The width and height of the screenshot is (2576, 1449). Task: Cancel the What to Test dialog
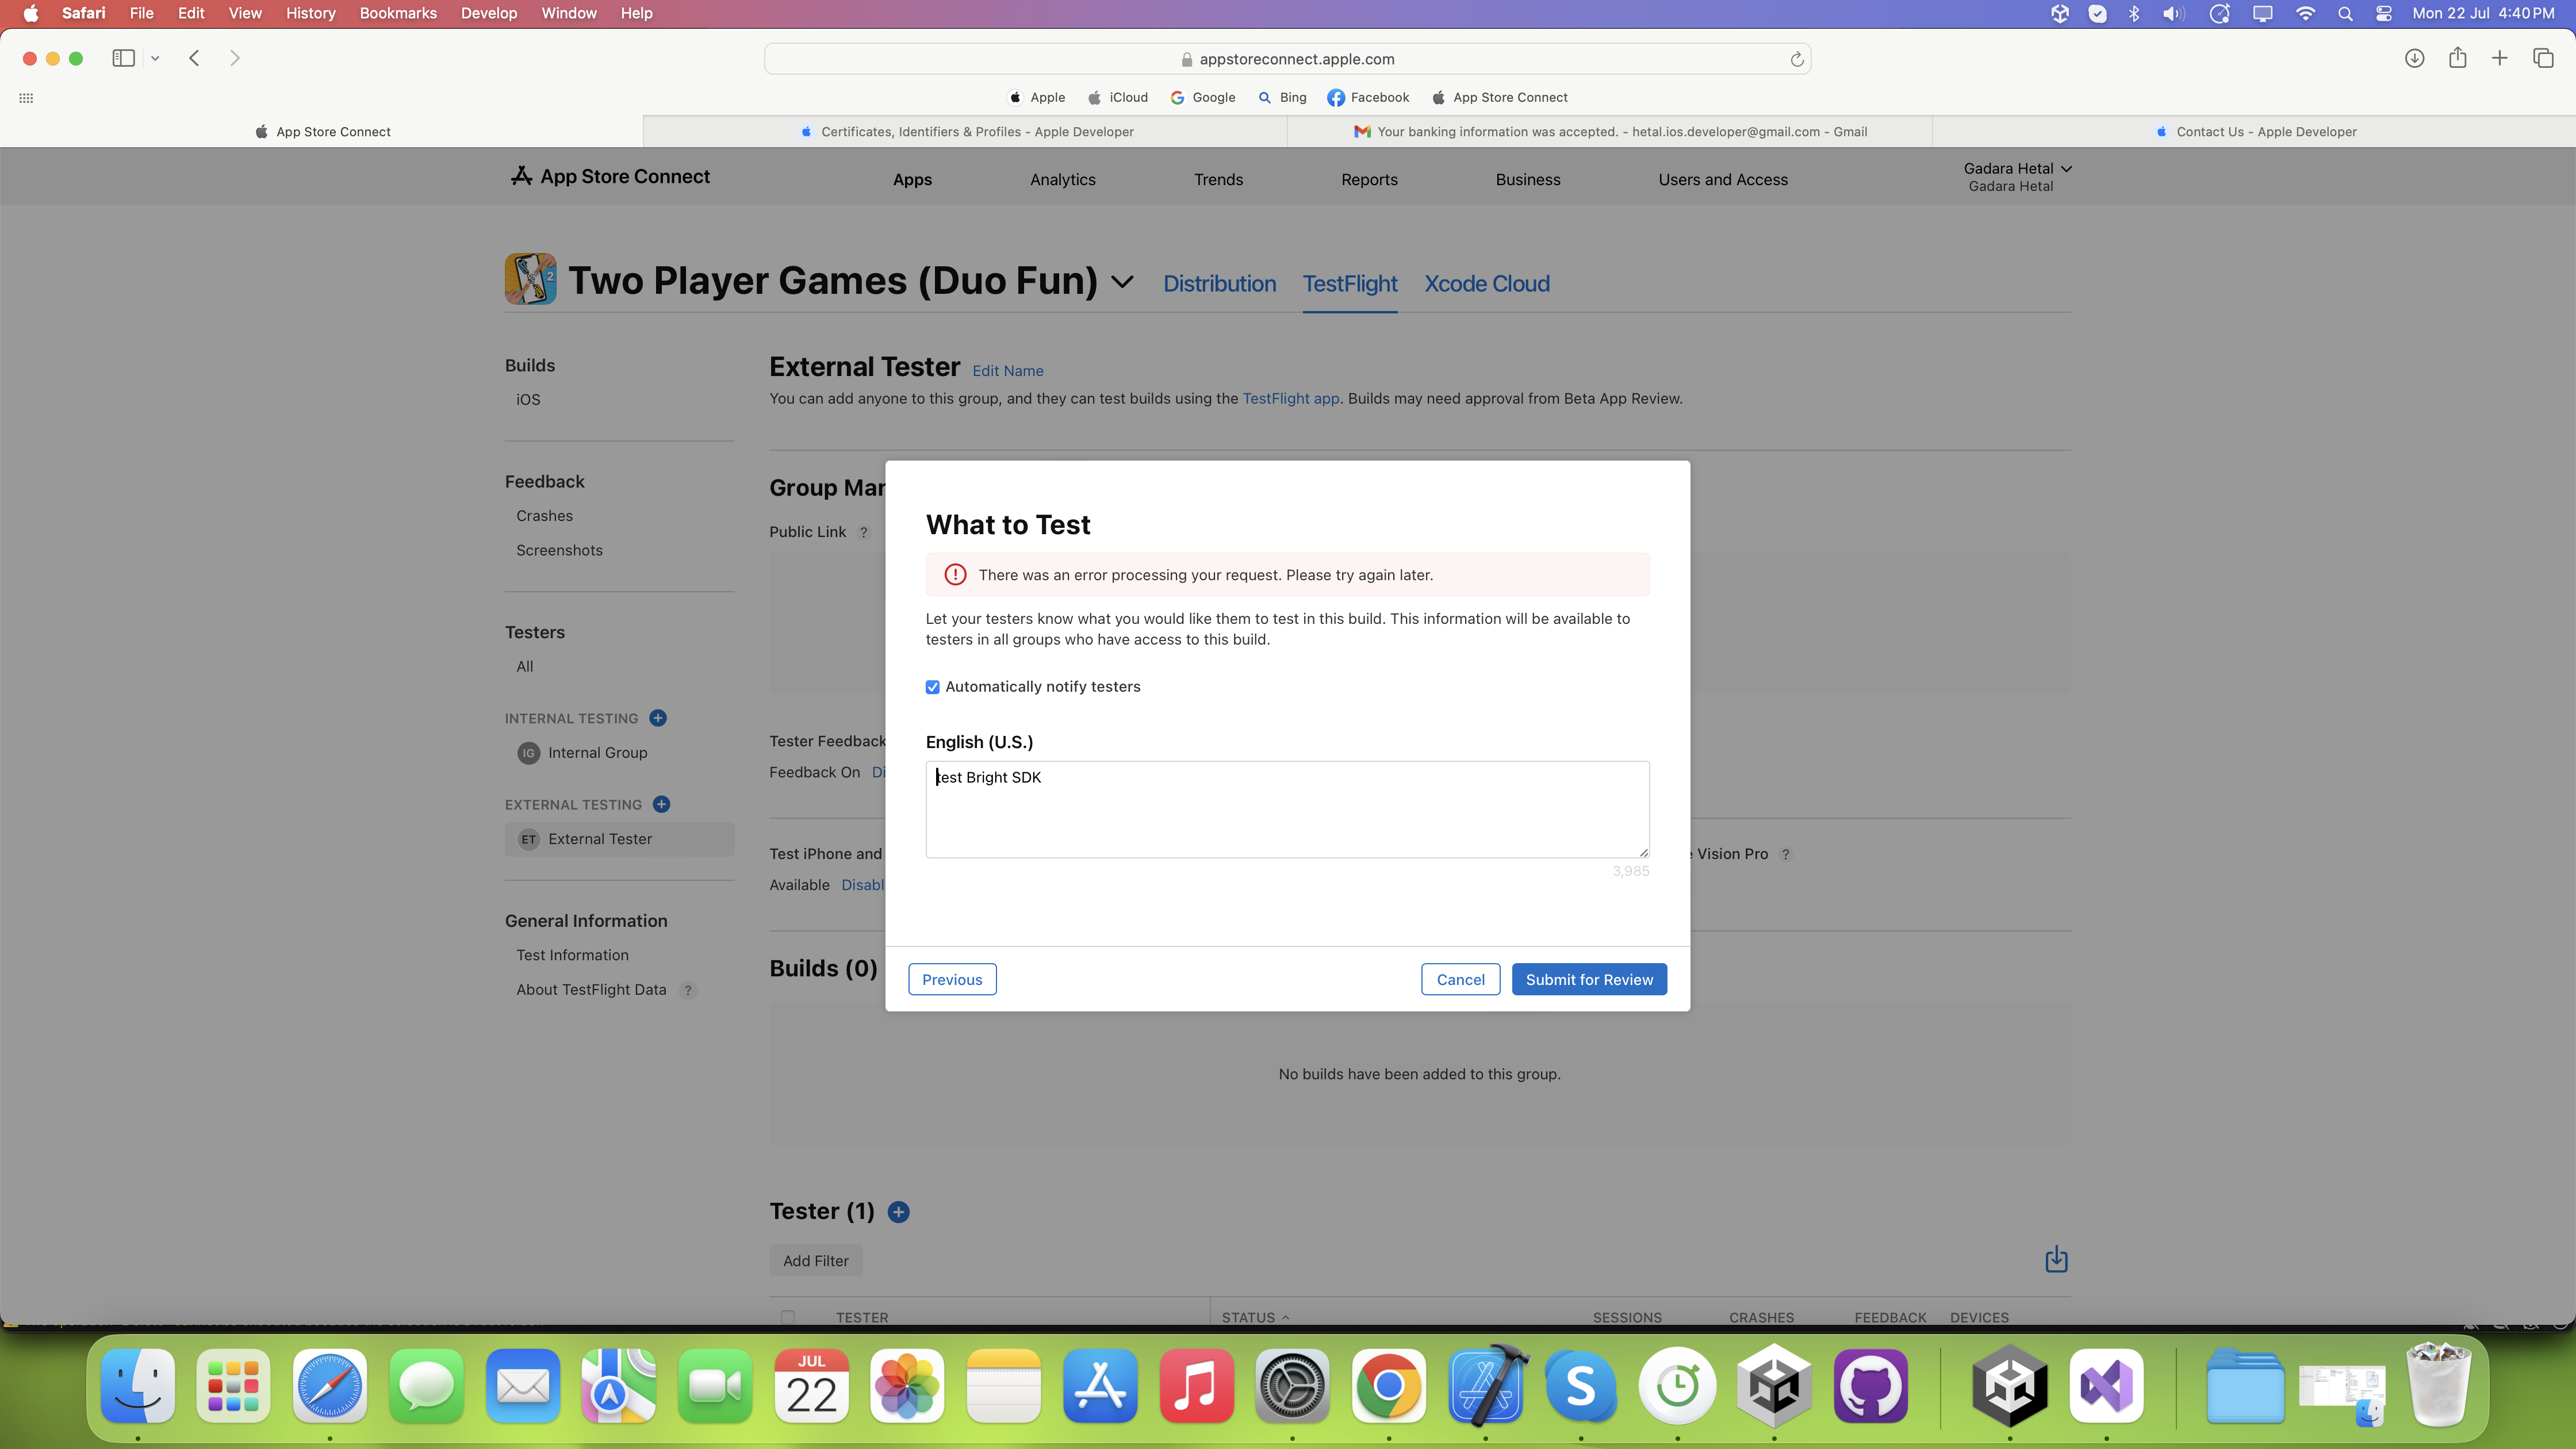1460,980
